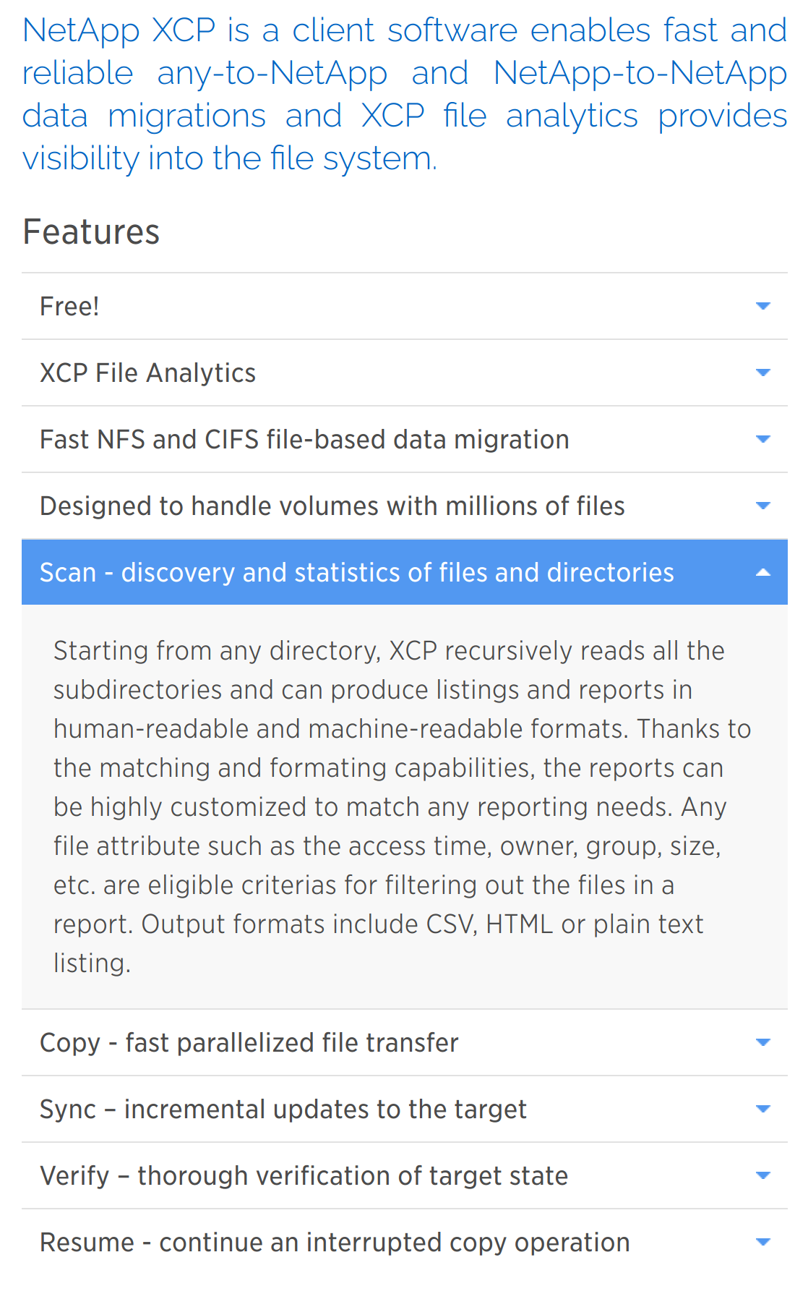The height and width of the screenshot is (1294, 795).
Task: Click the Sync section down arrow
Action: tap(762, 1109)
